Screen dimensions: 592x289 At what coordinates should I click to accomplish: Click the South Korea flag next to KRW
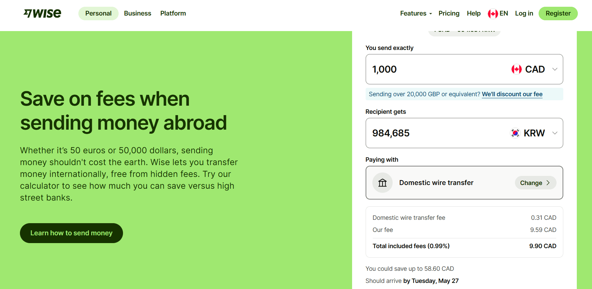point(515,133)
